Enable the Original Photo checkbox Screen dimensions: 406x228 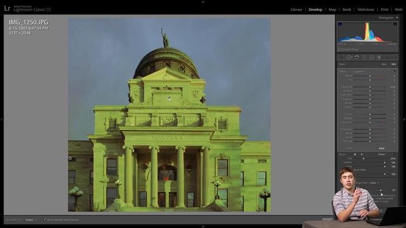[x=339, y=49]
